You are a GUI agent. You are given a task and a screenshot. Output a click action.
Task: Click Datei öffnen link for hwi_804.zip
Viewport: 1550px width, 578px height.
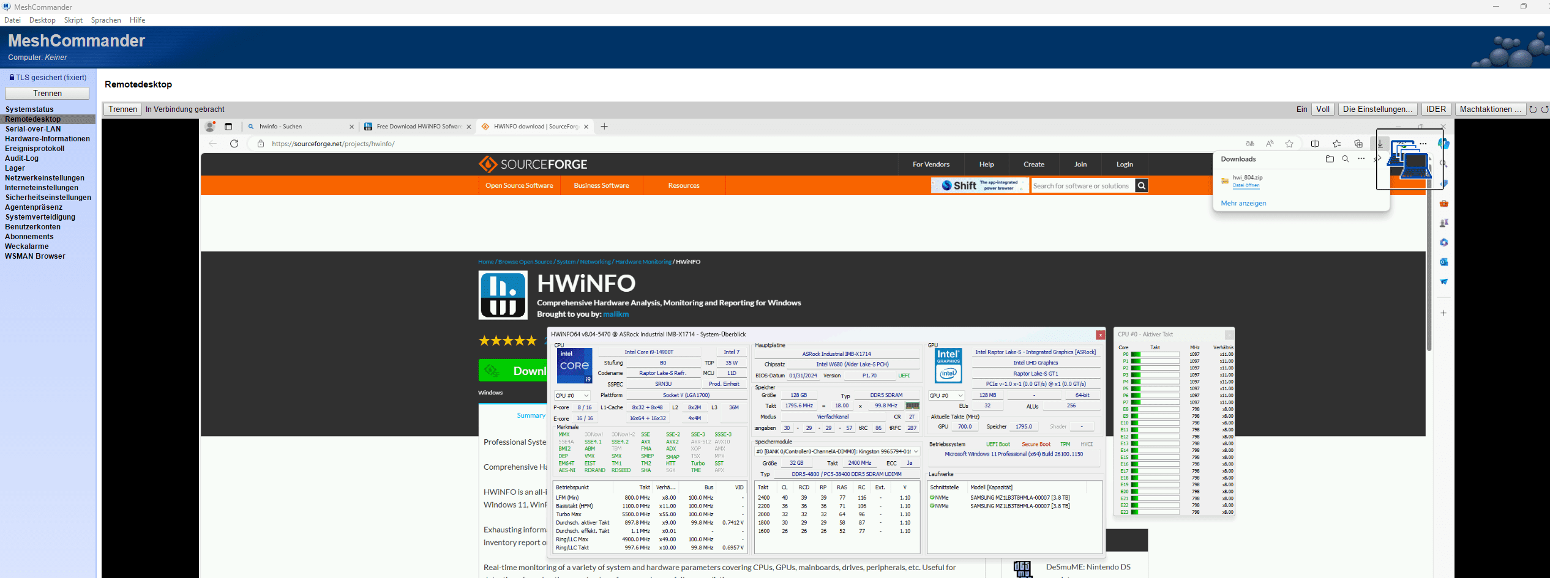click(x=1246, y=185)
